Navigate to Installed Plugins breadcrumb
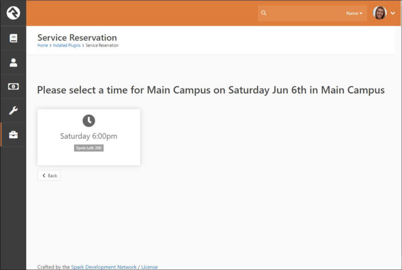Viewport: 402px width, 270px height. pos(67,46)
